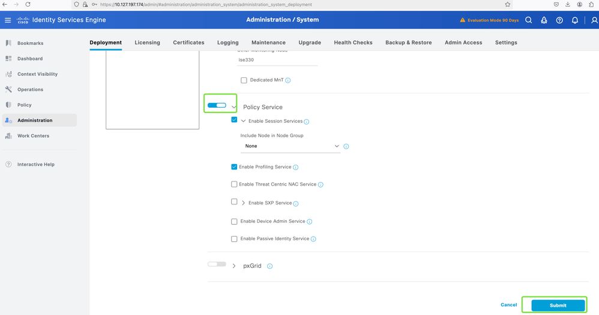Open the hamburger navigation menu
Screen dimensions: 599x315
pos(8,20)
